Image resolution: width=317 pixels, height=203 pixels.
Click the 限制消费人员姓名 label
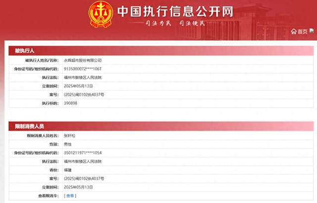point(43,135)
